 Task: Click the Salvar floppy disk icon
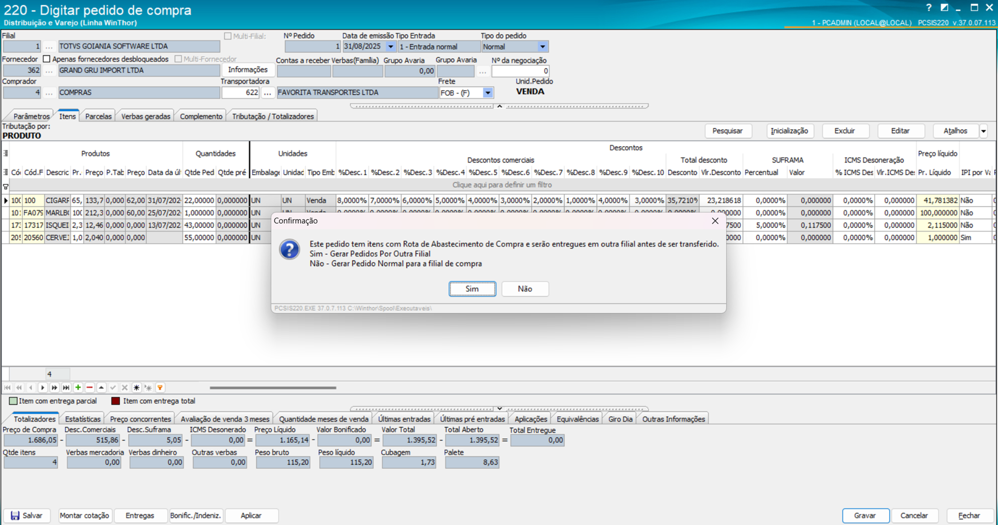(x=15, y=515)
